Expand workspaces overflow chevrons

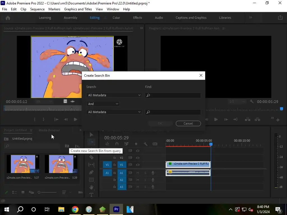(x=251, y=18)
